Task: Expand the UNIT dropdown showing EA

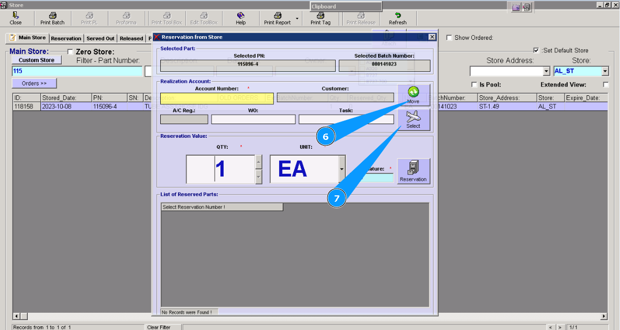Action: pyautogui.click(x=342, y=169)
